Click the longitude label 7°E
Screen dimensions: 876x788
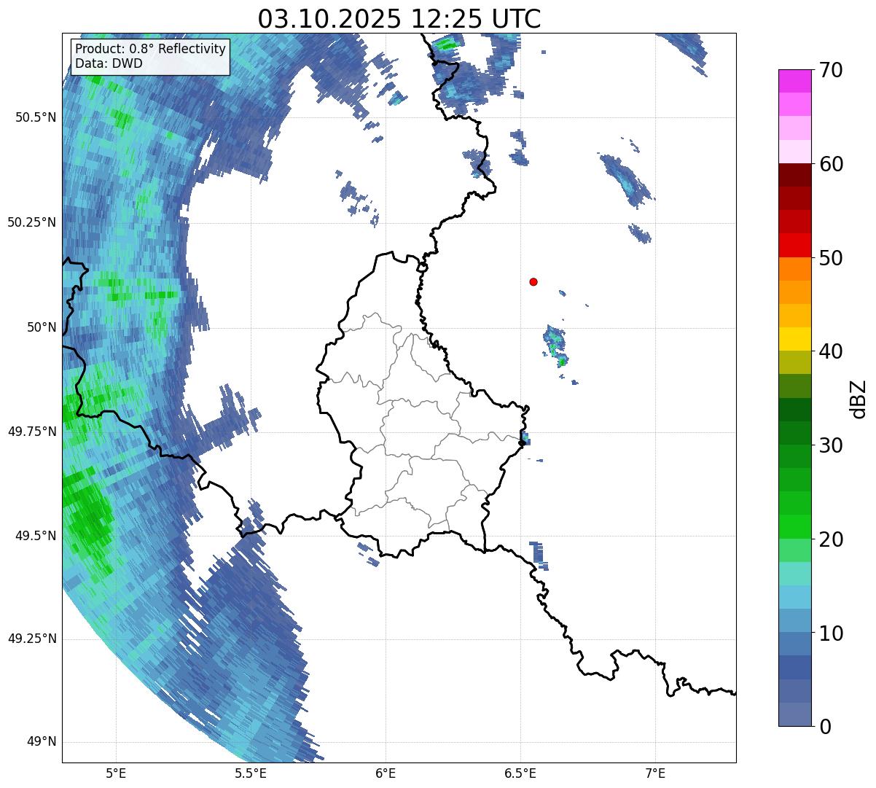pyautogui.click(x=655, y=773)
